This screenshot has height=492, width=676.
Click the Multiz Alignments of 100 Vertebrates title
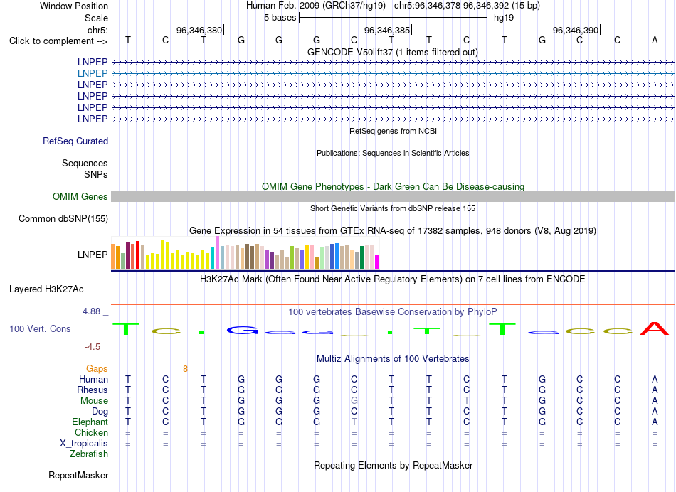pos(393,359)
